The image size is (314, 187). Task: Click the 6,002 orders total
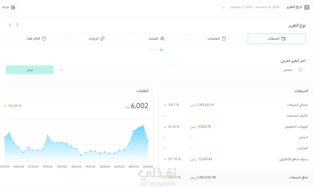click(x=140, y=106)
